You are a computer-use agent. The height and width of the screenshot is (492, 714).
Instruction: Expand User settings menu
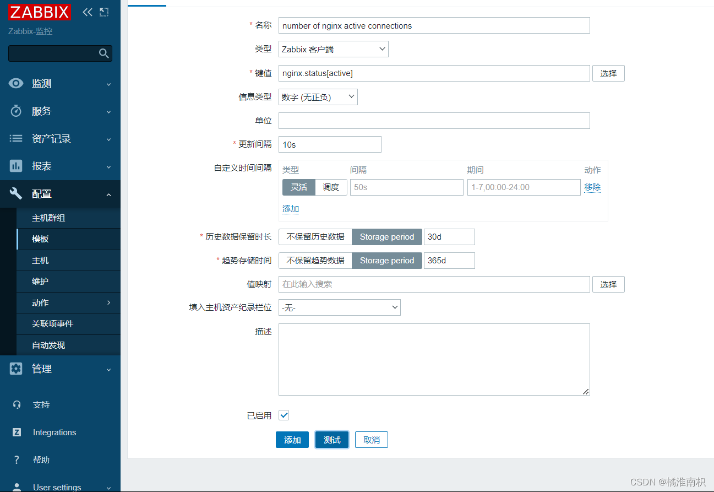(x=108, y=488)
